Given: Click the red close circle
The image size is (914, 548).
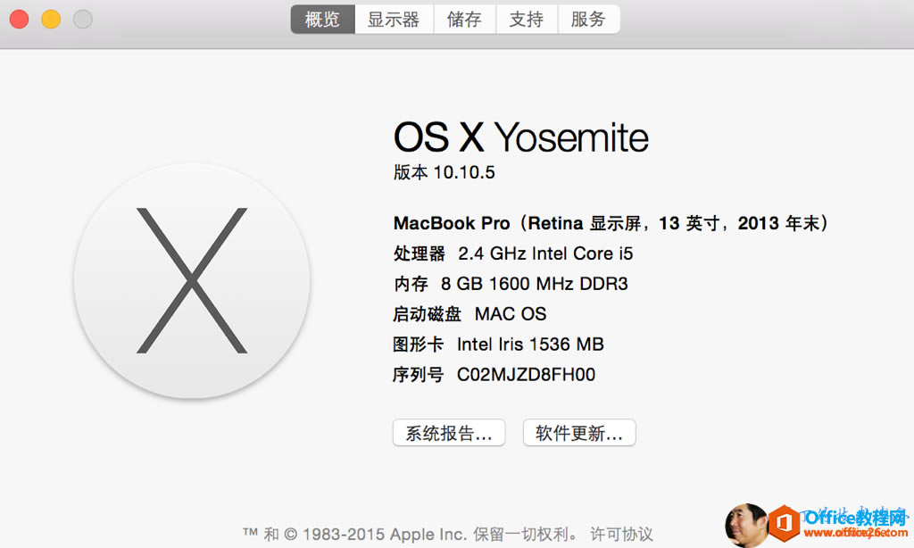Looking at the screenshot, I should point(20,17).
